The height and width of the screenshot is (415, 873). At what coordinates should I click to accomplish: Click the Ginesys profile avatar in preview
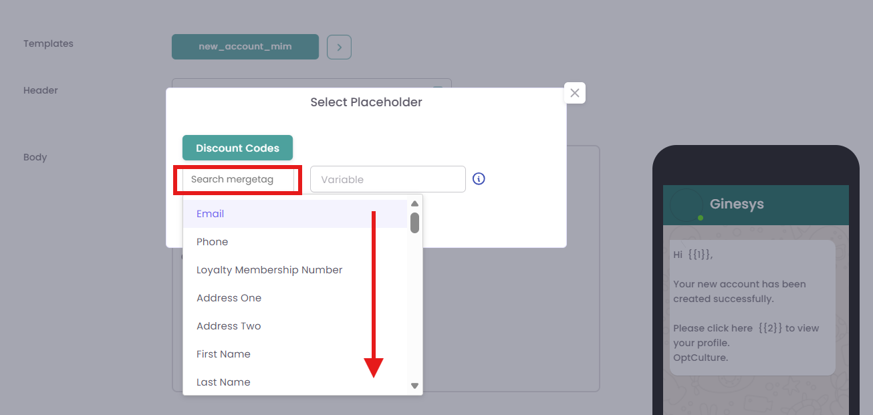687,204
